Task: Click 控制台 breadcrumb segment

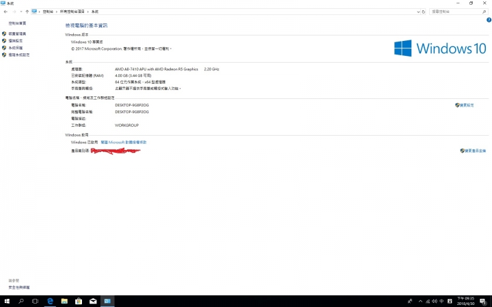Action: pyautogui.click(x=48, y=12)
